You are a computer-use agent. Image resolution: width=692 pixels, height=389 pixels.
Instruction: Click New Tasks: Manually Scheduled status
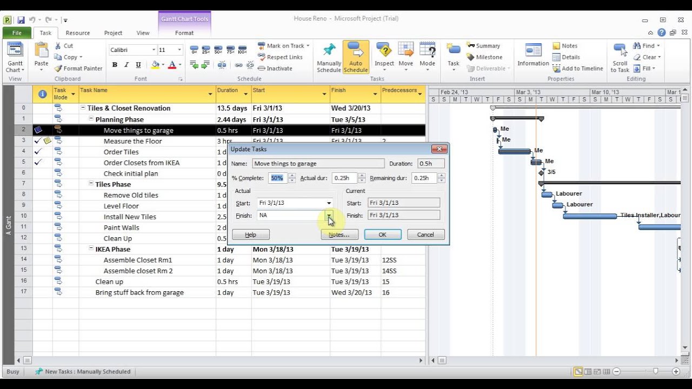(x=83, y=371)
